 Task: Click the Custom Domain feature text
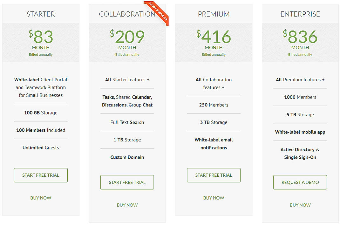point(127,157)
